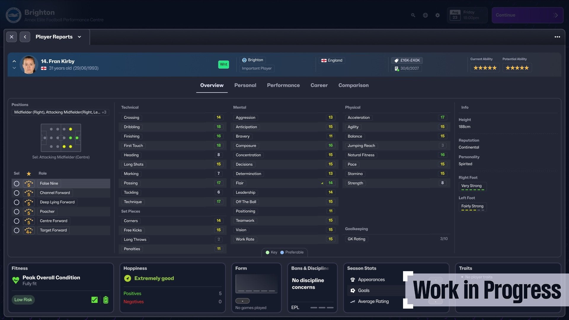Select the False Nine role radio button
569x320 pixels.
(x=17, y=183)
